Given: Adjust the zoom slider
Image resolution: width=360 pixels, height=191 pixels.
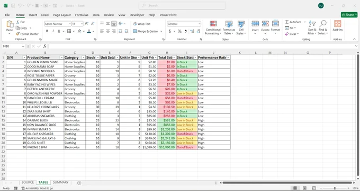Looking at the screenshot, I should click(x=335, y=188).
